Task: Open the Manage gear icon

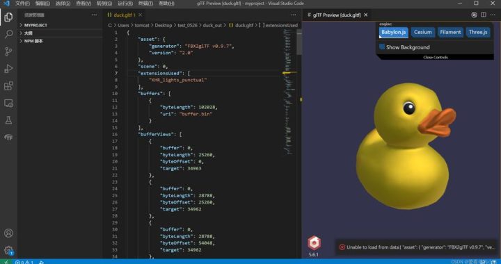Action: pyautogui.click(x=8, y=250)
